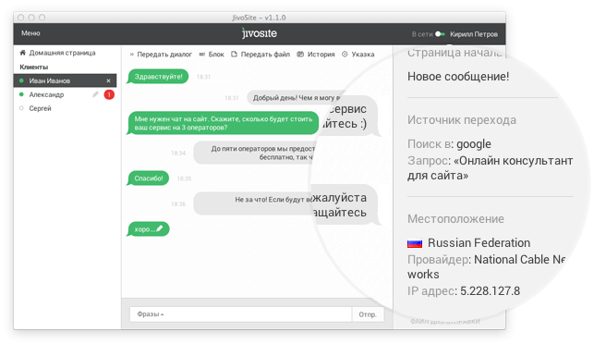The height and width of the screenshot is (344, 594).
Task: Open the Меню dropdown in header
Action: pyautogui.click(x=30, y=33)
